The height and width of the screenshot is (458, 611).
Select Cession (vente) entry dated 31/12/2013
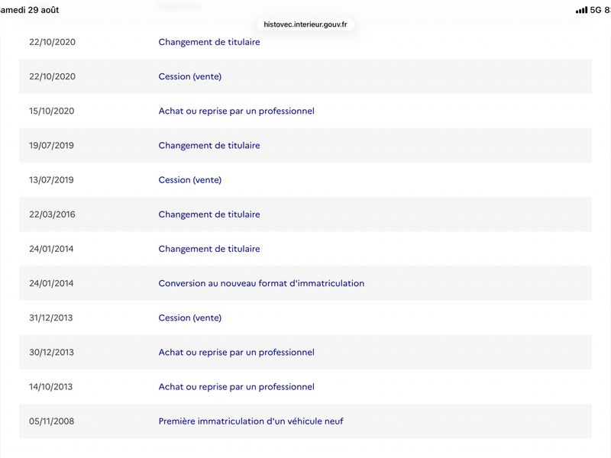click(x=189, y=318)
